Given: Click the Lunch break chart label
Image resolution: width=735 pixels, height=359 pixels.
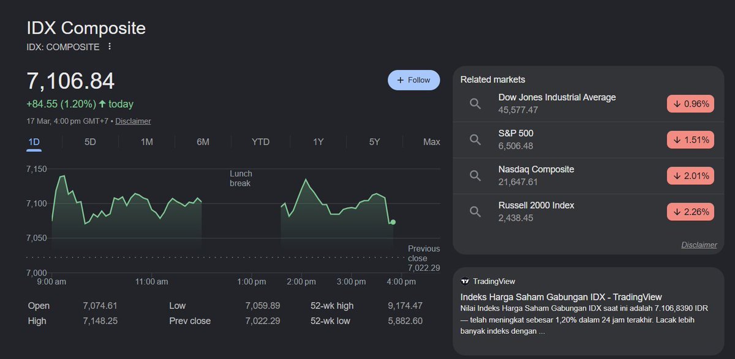Looking at the screenshot, I should tap(241, 179).
